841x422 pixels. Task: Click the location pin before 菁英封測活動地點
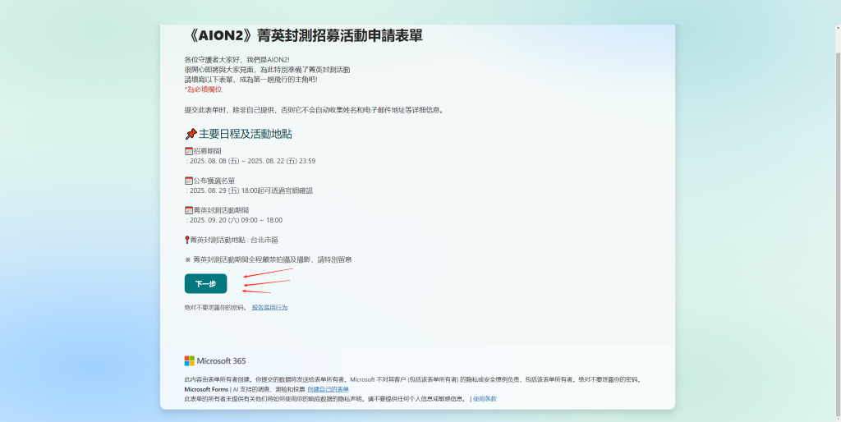pos(187,240)
